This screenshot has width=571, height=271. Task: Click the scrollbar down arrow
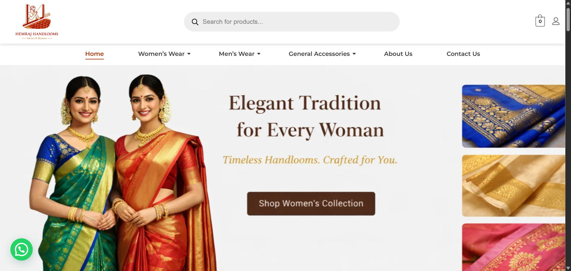(x=568, y=268)
